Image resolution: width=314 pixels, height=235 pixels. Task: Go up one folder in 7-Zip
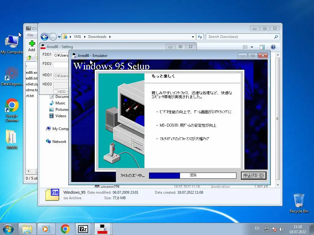(x=29, y=58)
